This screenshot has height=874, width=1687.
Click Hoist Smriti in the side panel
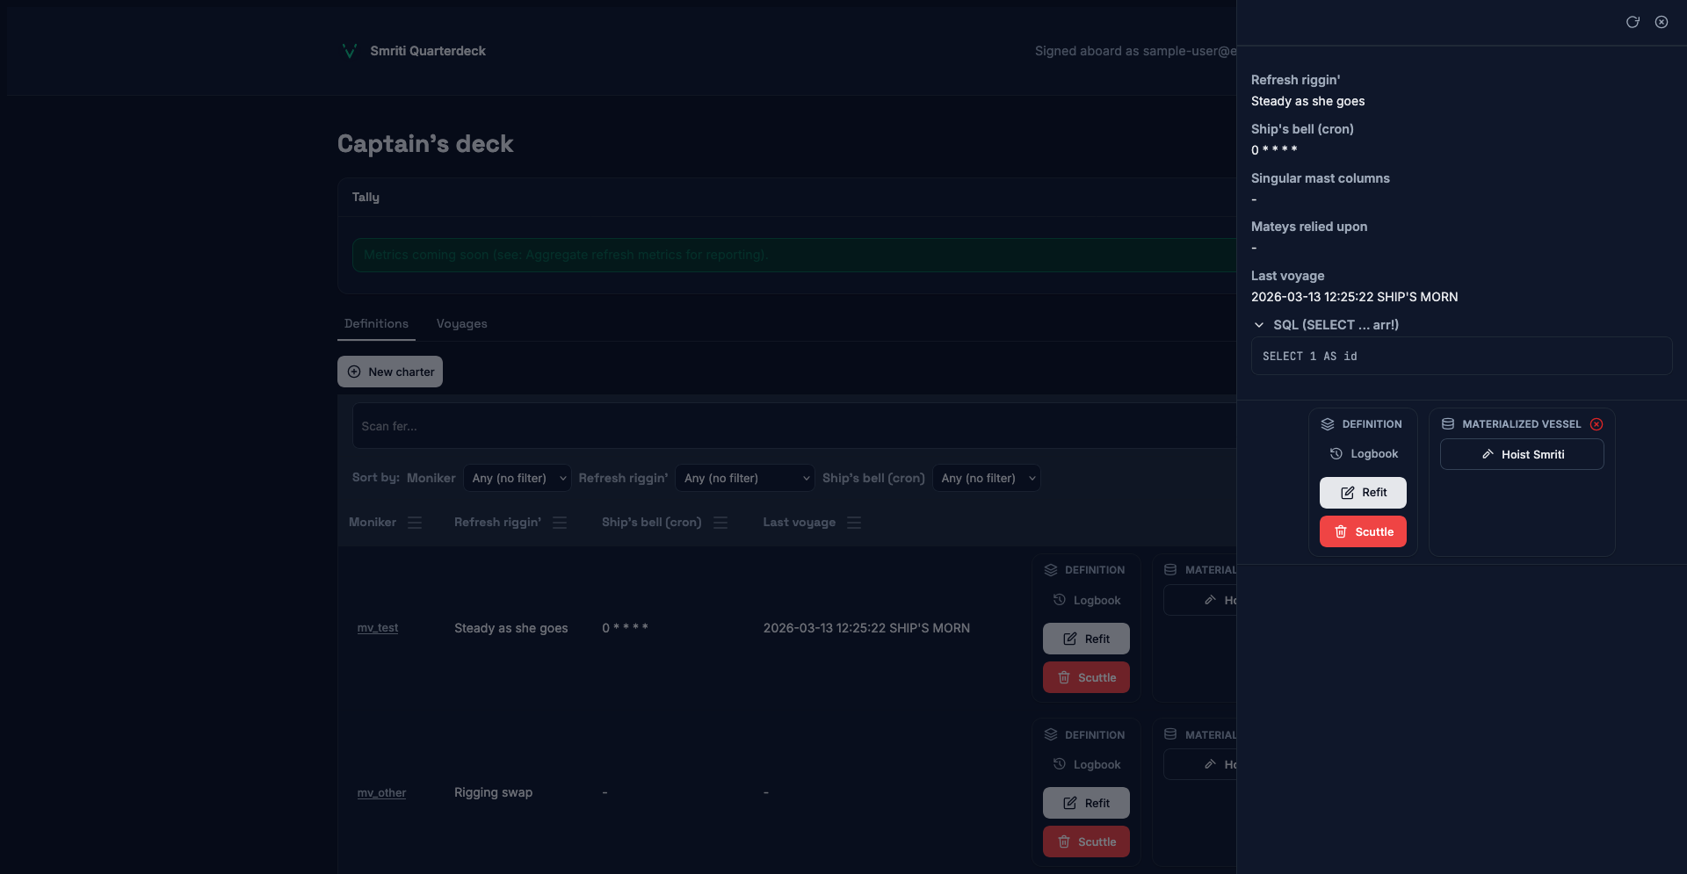pyautogui.click(x=1522, y=454)
